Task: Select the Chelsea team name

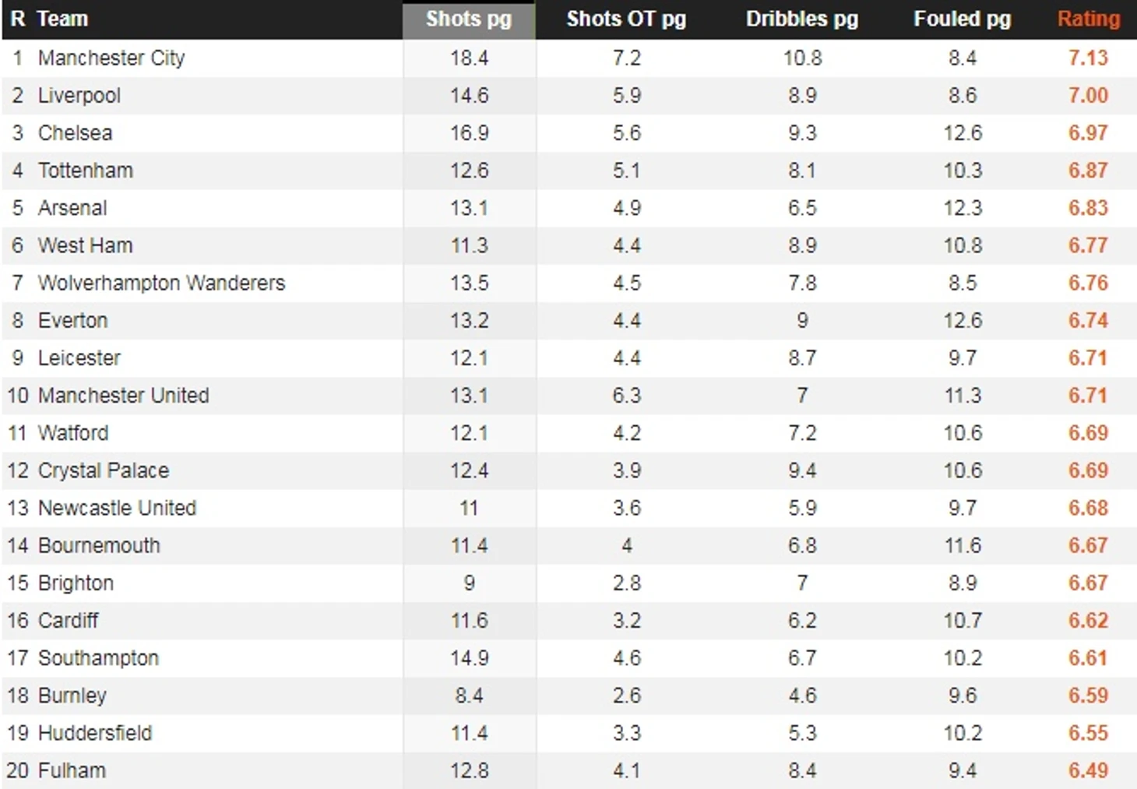Action: (x=76, y=133)
